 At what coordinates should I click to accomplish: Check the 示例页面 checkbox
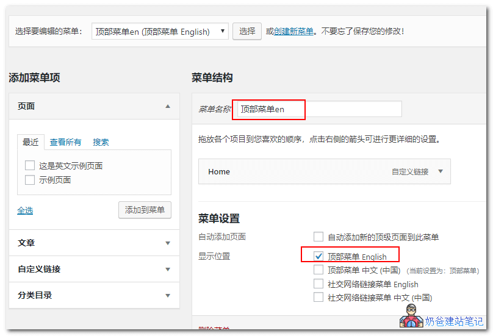point(30,180)
